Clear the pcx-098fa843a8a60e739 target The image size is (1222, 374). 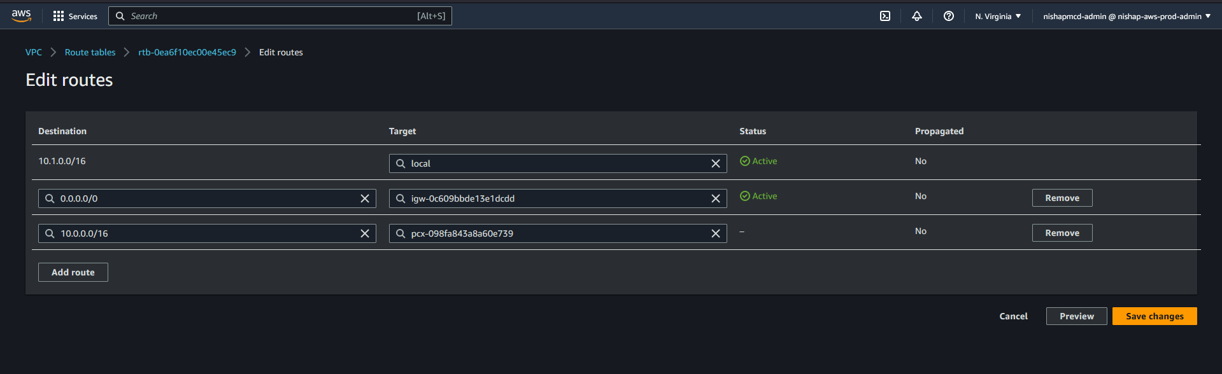point(716,233)
